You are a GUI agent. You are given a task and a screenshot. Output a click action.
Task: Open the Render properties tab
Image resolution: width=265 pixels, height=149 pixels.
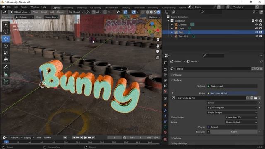click(x=165, y=69)
